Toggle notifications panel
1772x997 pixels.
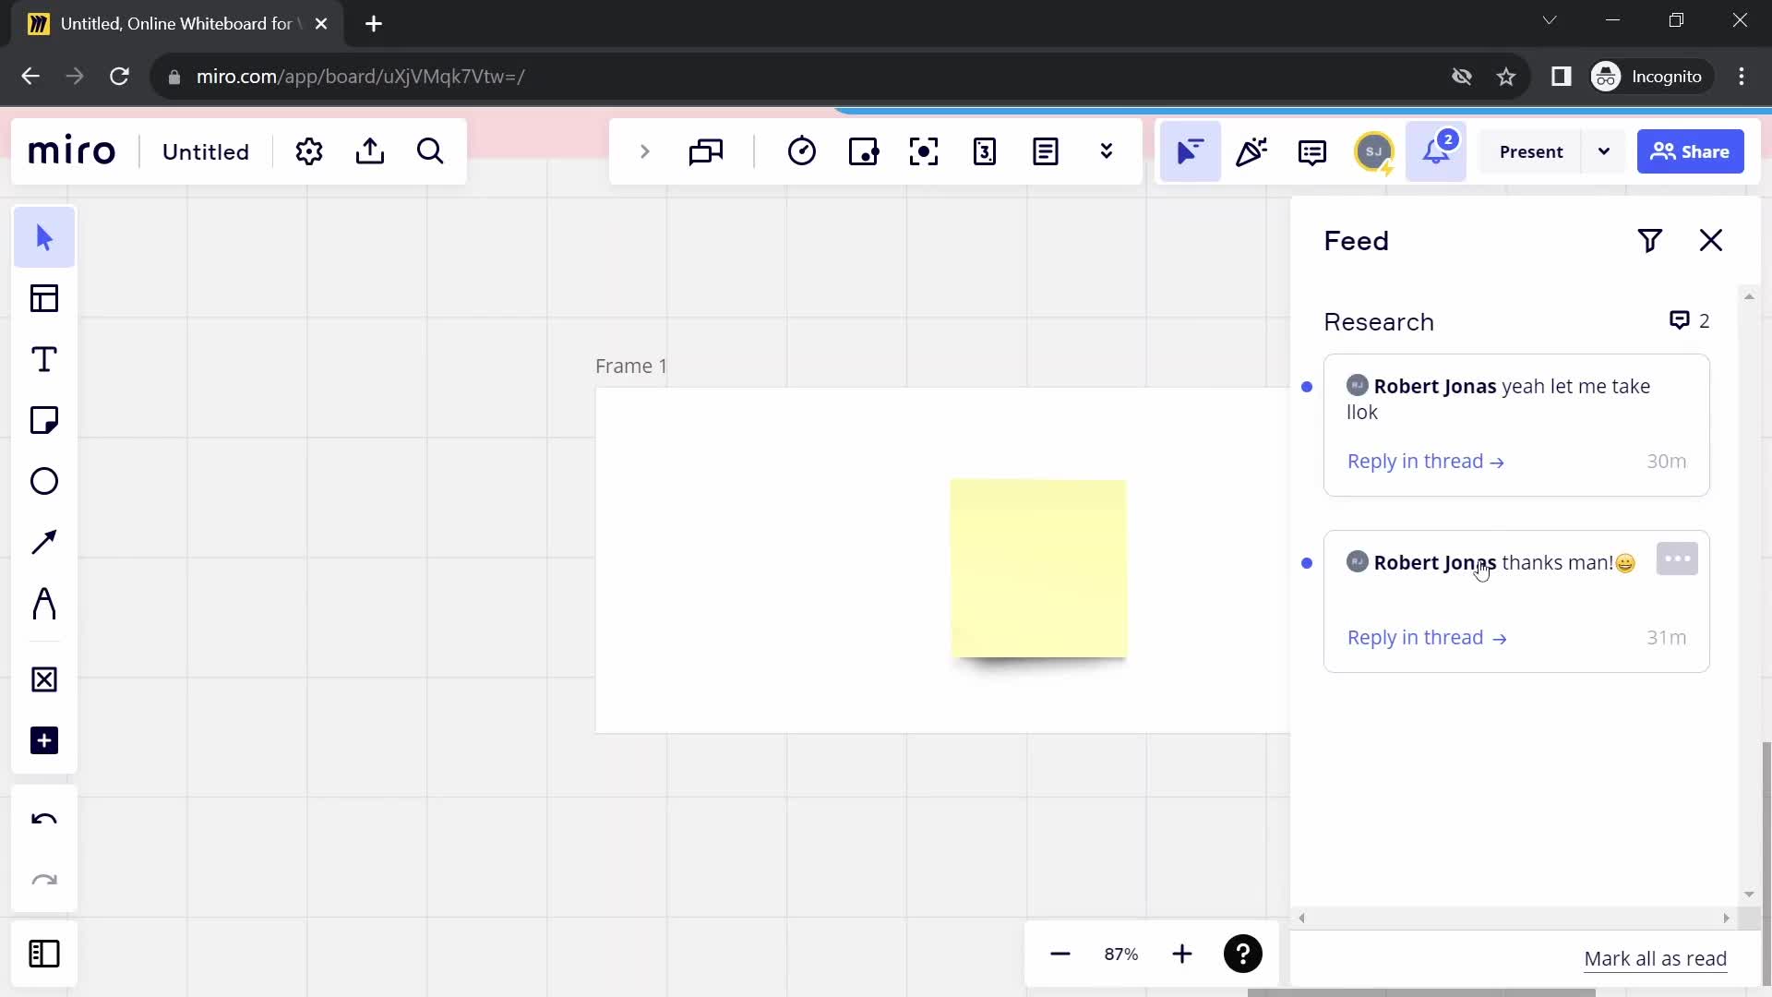pos(1437,151)
